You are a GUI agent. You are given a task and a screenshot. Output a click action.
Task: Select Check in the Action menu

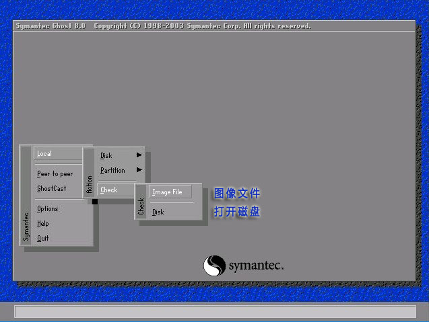point(116,190)
